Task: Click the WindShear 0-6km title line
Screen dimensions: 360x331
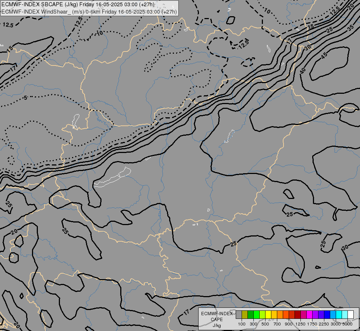Action: click(89, 11)
